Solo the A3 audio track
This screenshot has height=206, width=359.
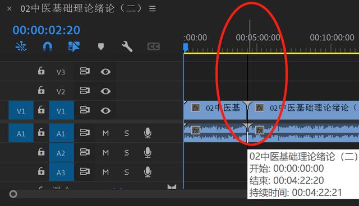click(x=126, y=172)
